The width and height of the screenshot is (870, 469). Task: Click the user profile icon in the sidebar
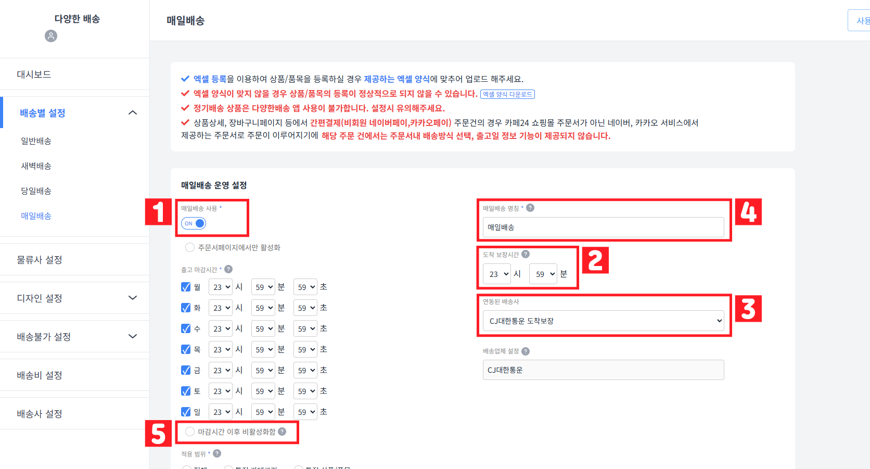pyautogui.click(x=50, y=36)
